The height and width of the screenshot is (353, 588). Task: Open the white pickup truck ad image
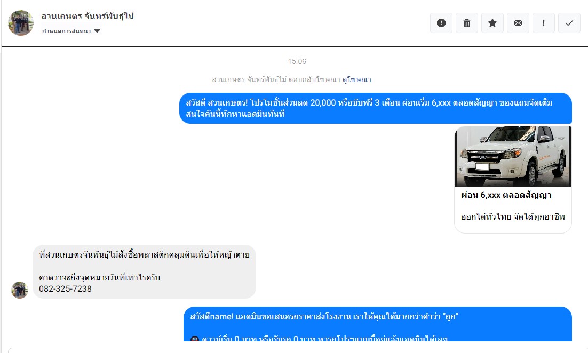coord(513,157)
